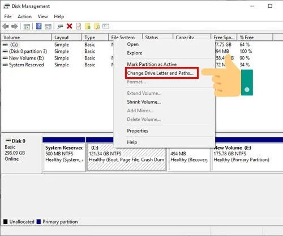Click the view settings list toolbar icon

point(106,26)
